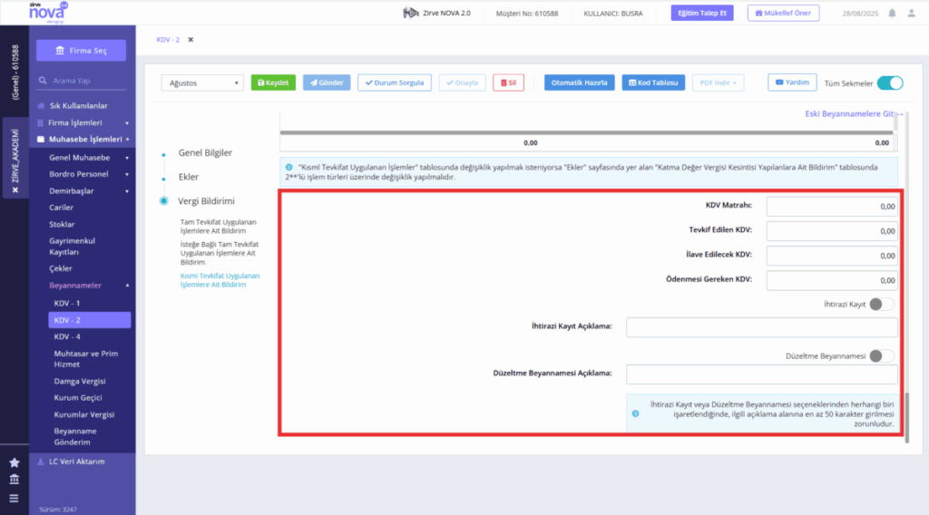Close the ZIRVE_AKADEMI side panel
This screenshot has width=929, height=515.
[15, 190]
